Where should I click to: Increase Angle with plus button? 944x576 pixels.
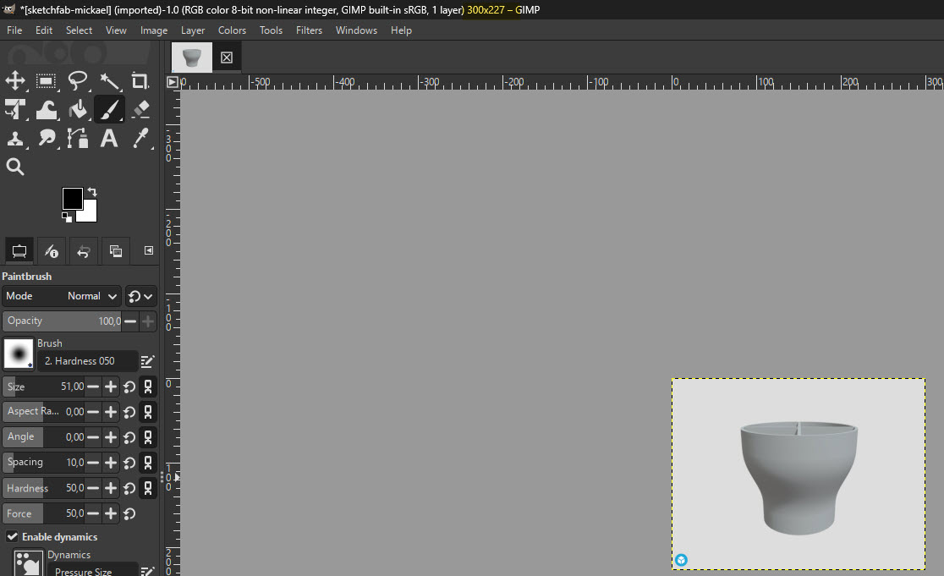point(111,437)
